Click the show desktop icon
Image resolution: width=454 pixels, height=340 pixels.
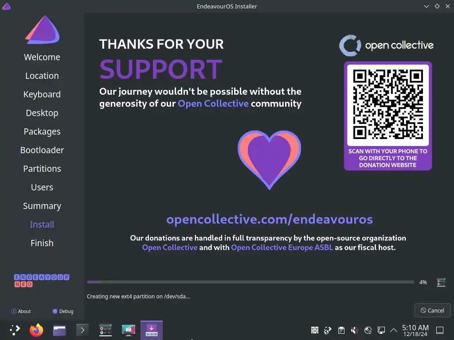(440, 330)
